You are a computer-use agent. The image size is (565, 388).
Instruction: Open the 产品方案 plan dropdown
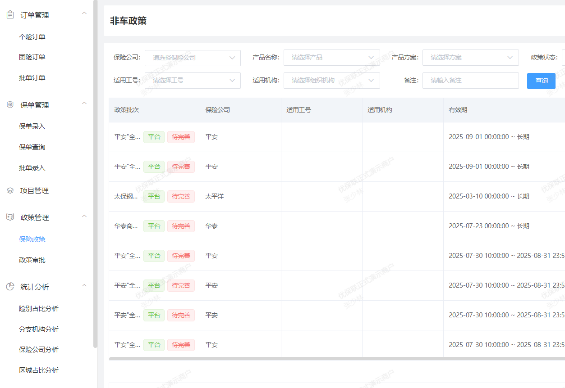470,58
